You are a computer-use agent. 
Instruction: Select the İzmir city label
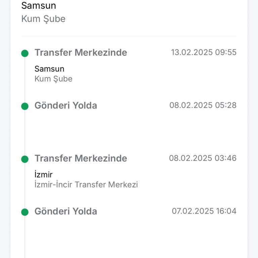(x=44, y=175)
